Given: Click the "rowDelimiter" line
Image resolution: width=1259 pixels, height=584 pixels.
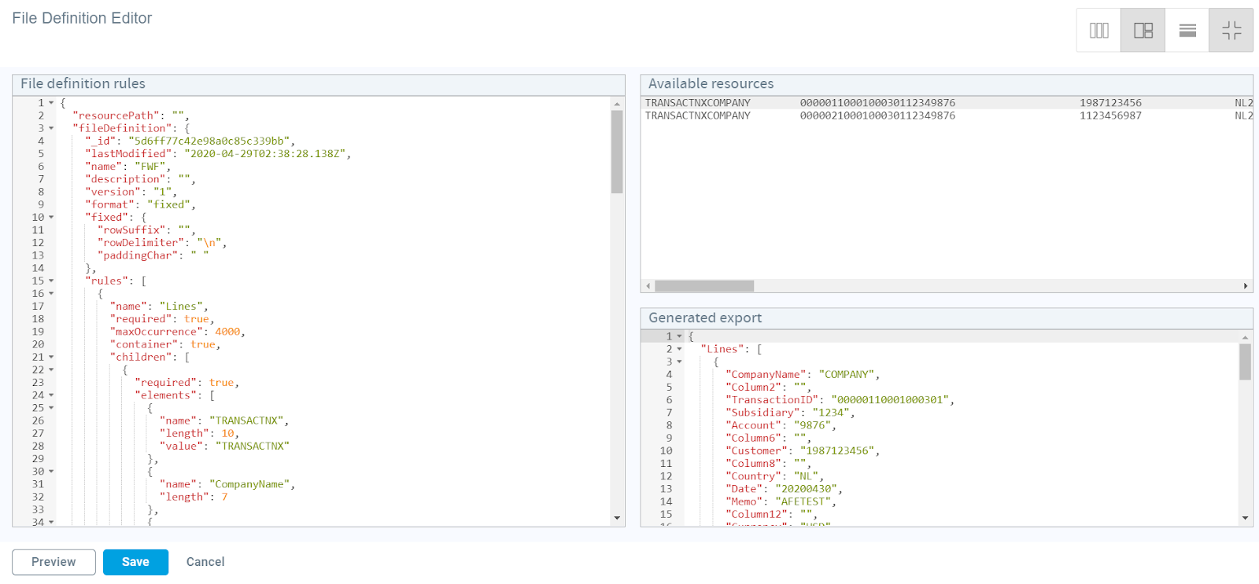Looking at the screenshot, I should pos(162,243).
